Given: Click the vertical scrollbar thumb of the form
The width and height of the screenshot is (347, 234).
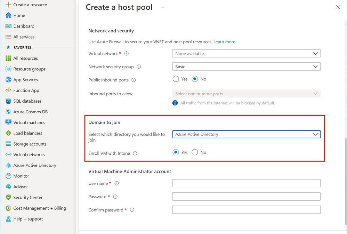Looking at the screenshot, I should (x=346, y=181).
